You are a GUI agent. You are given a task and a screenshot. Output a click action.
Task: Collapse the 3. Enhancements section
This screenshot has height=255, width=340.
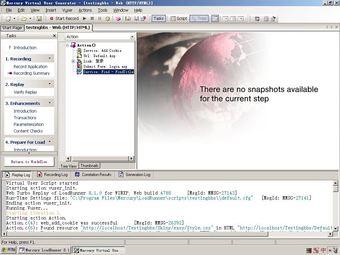coord(50,103)
